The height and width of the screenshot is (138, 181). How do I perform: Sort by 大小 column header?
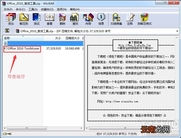[53, 38]
